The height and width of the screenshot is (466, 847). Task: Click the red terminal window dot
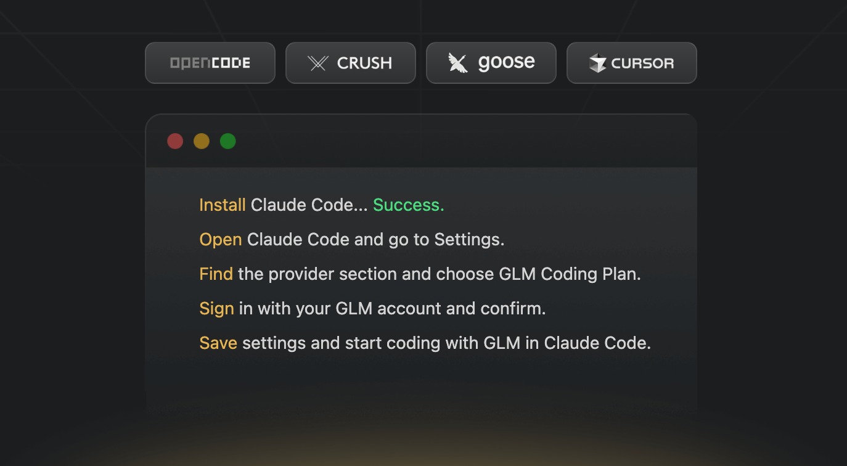click(175, 141)
